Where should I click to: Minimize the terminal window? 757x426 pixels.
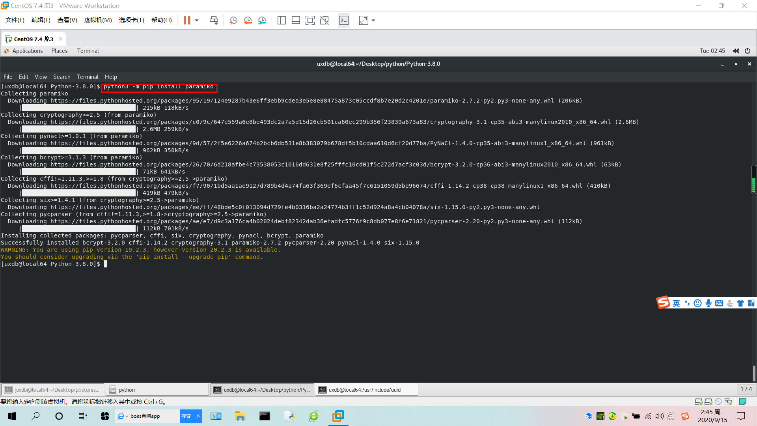coord(723,64)
